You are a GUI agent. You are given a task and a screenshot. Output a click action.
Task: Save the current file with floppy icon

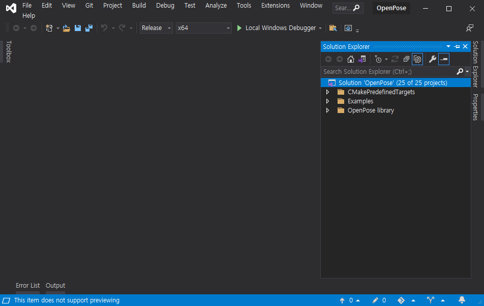coord(78,28)
